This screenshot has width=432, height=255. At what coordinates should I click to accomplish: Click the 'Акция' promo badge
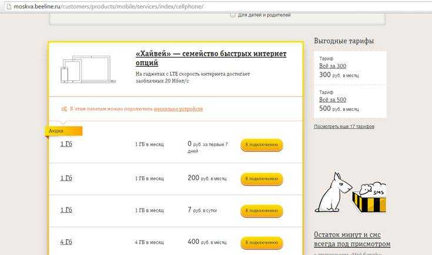point(63,131)
